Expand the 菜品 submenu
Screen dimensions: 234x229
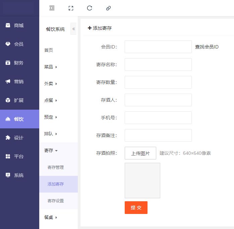[51, 67]
